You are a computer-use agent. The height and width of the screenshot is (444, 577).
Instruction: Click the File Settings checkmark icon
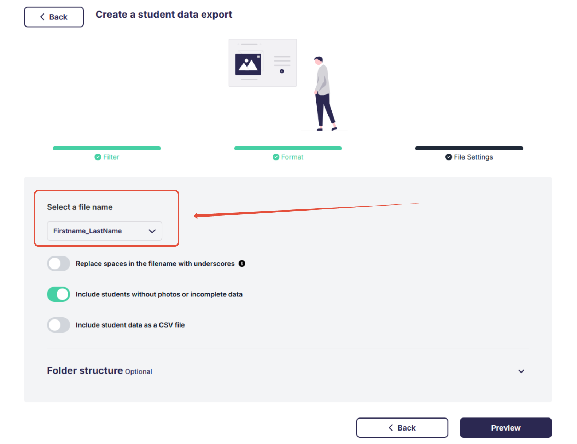click(449, 157)
